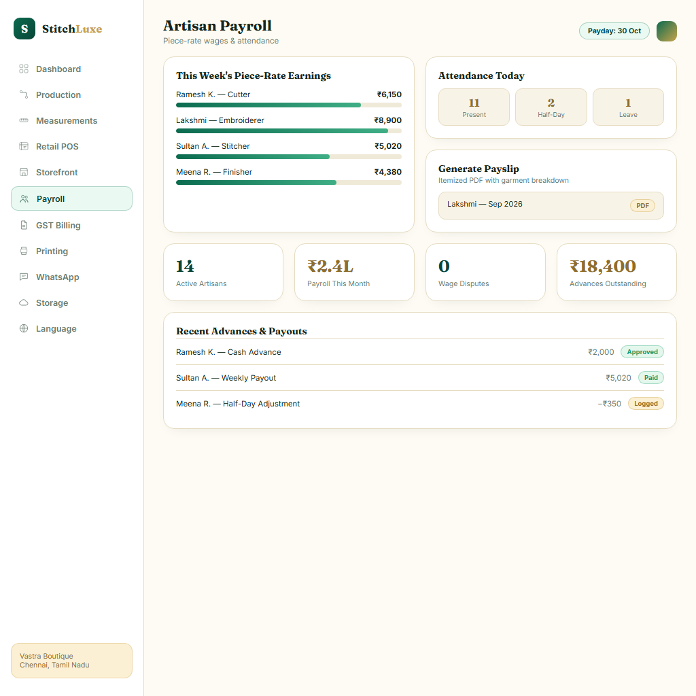Screen dimensions: 696x696
Task: Click the WhatsApp chat bubble icon
Action: [24, 277]
